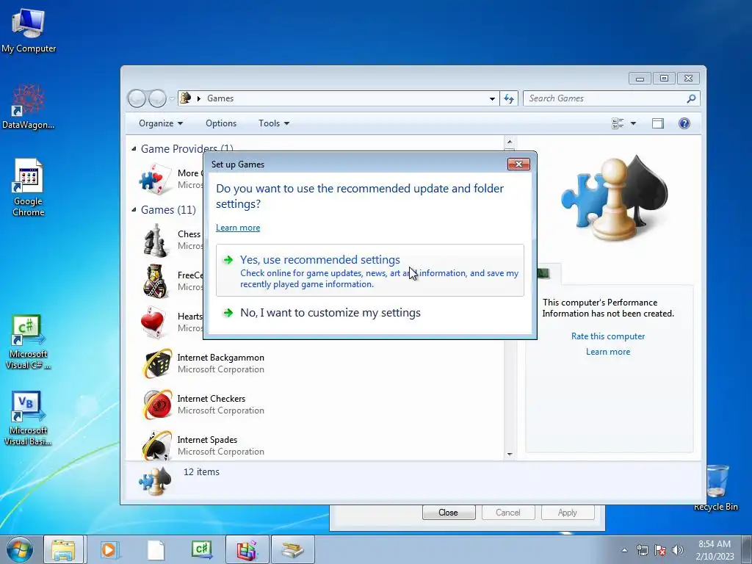Click the colorful blocks taskbar icon
This screenshot has height=564, width=752.
[x=247, y=549]
